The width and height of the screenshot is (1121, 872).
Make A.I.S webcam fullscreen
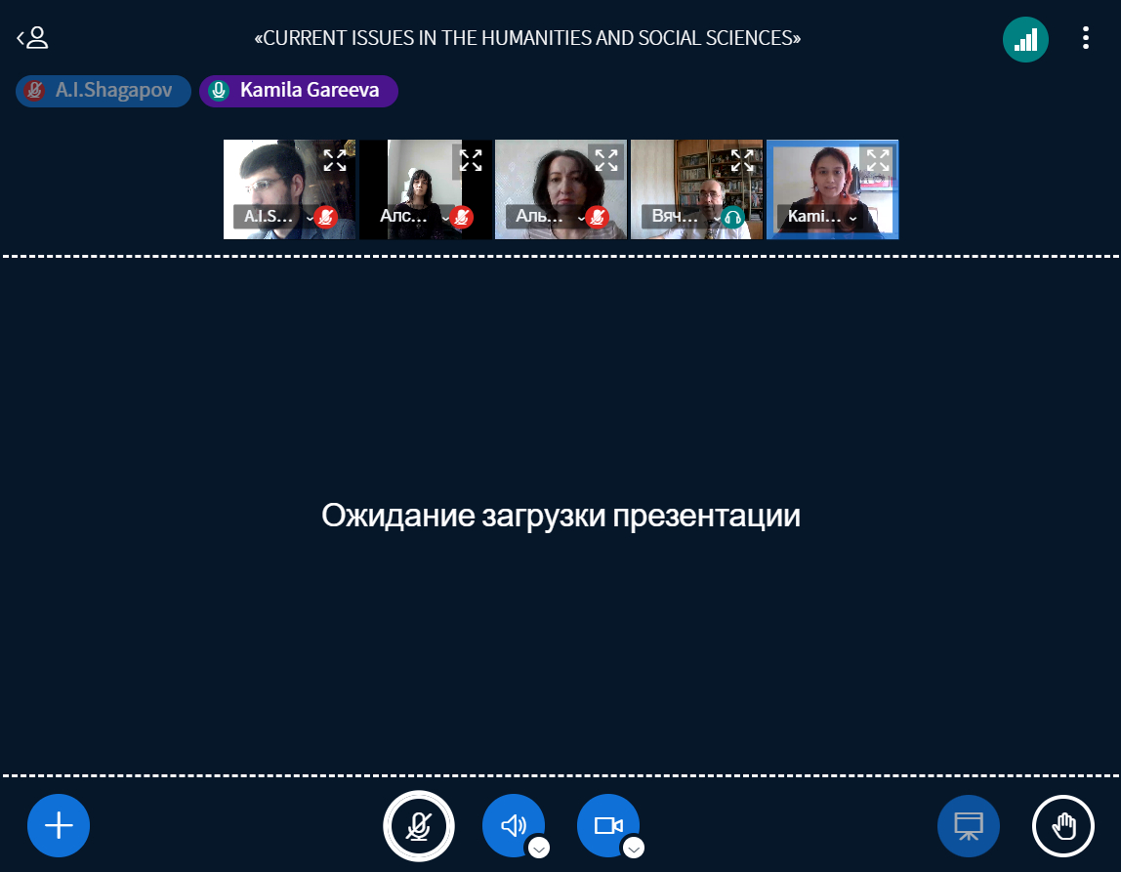(334, 160)
